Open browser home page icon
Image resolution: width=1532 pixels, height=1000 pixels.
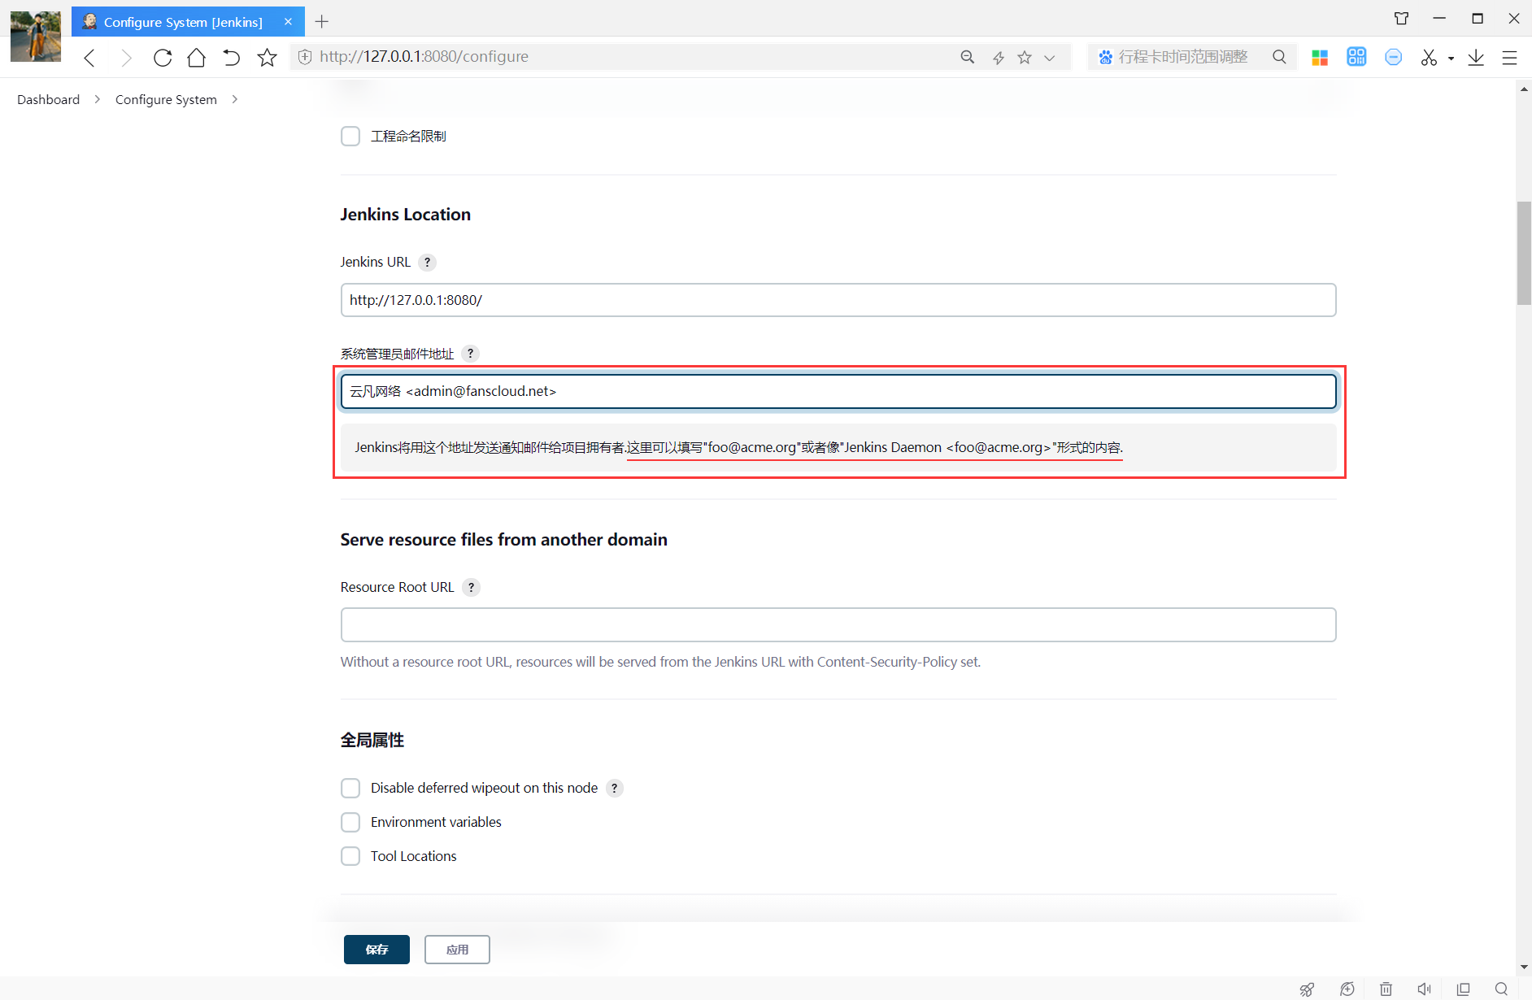[197, 57]
